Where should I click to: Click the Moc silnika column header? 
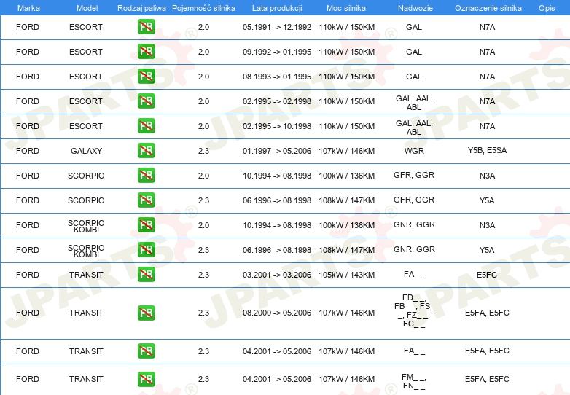[346, 8]
